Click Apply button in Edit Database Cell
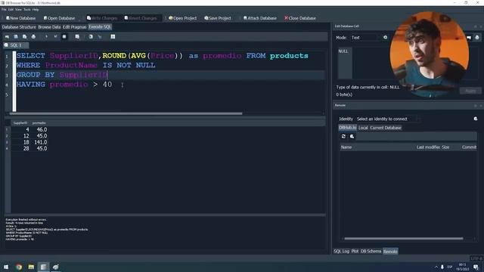Viewport: 484px width, 272px height. [470, 91]
